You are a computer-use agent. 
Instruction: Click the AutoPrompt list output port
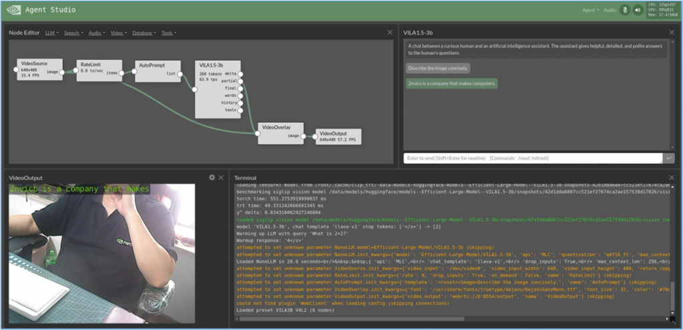coord(179,73)
